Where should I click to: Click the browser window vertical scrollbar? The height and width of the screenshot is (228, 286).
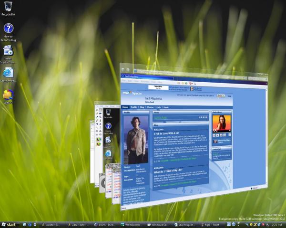point(266,136)
